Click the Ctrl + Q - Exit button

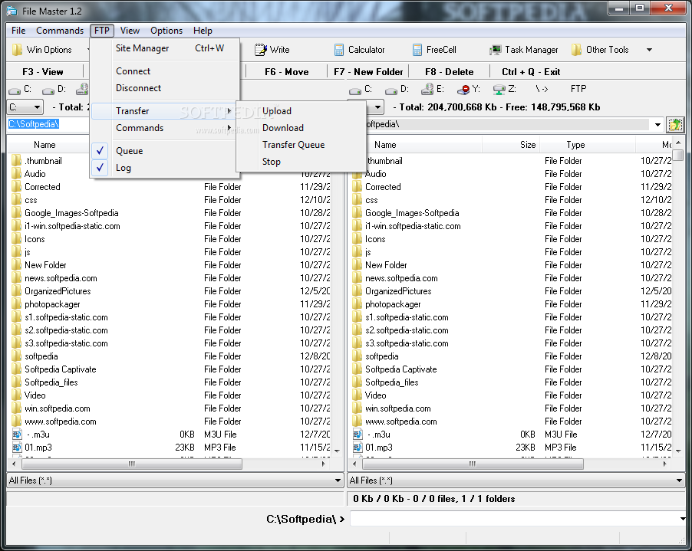point(531,72)
